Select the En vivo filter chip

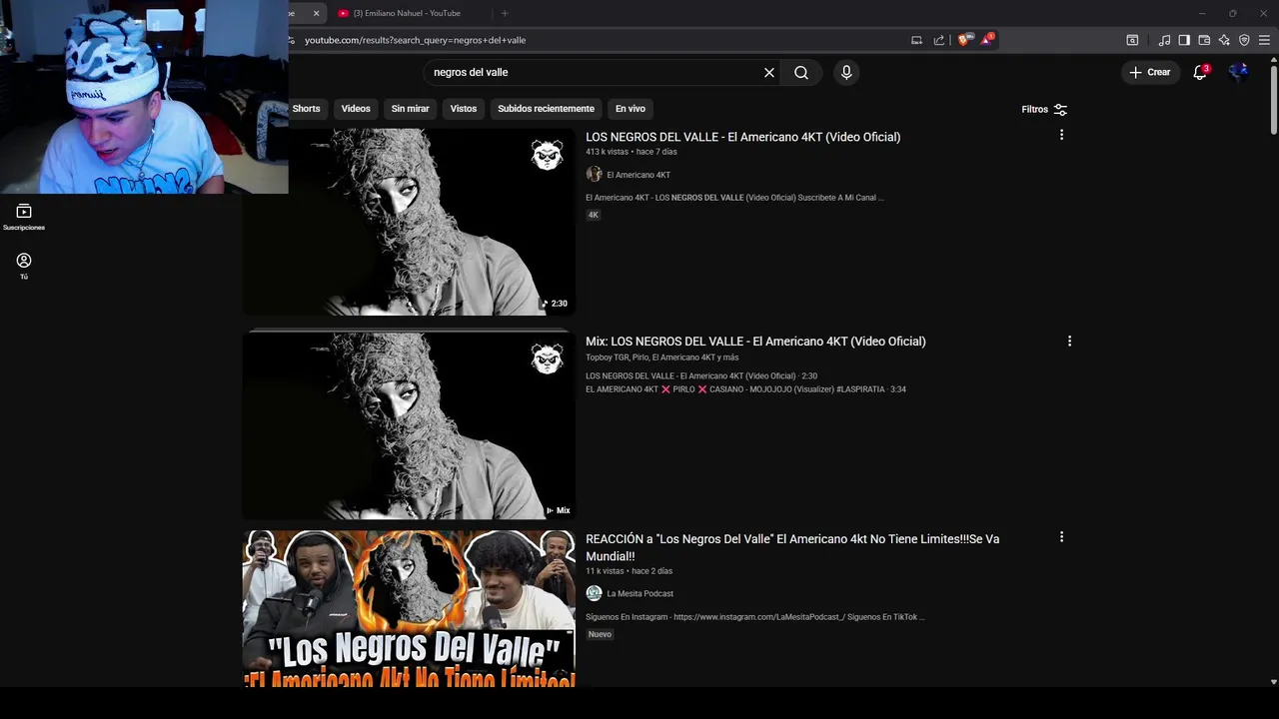click(630, 108)
